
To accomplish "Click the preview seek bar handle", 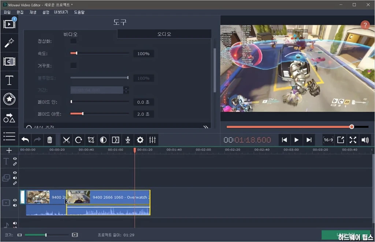I will coord(352,127).
